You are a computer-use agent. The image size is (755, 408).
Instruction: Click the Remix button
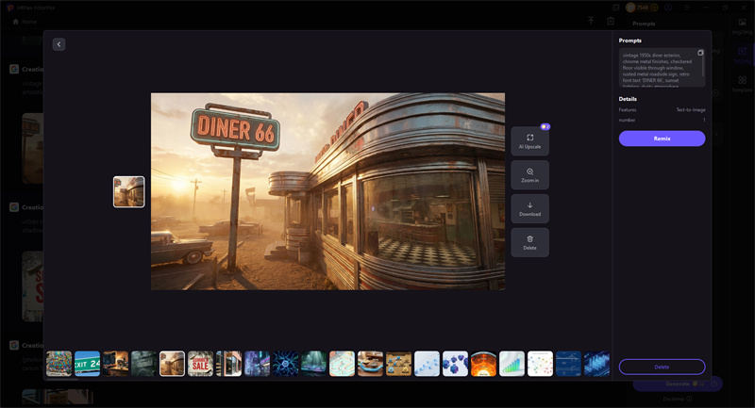pyautogui.click(x=662, y=139)
